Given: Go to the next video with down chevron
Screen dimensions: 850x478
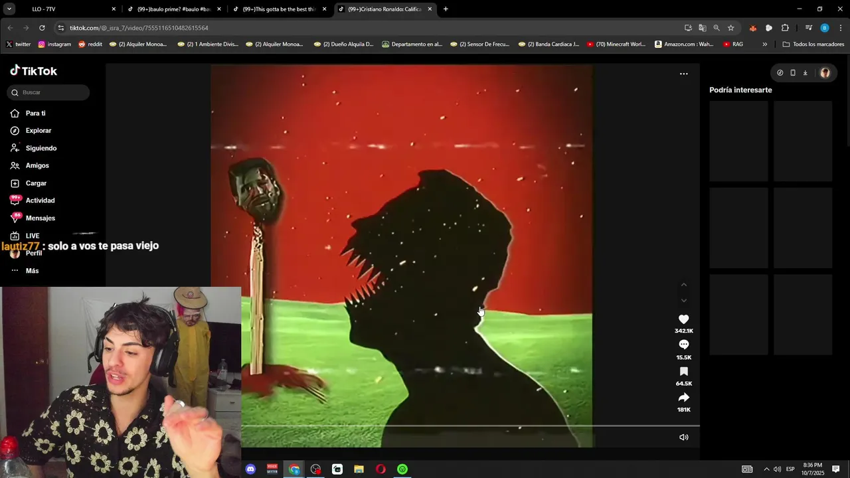Looking at the screenshot, I should click(683, 301).
